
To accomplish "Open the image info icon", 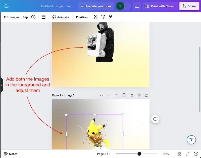I will coord(33,17).
